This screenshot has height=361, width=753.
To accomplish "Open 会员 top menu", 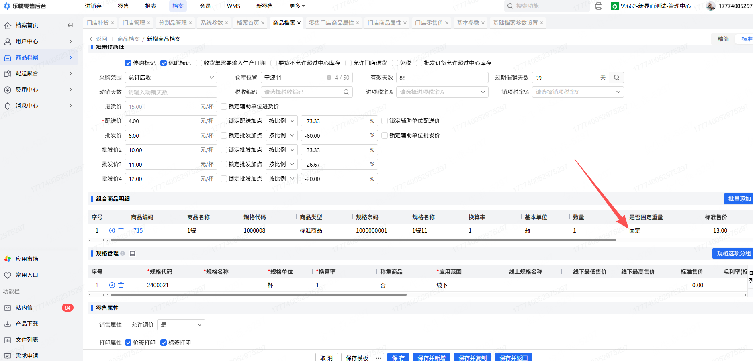I will click(x=205, y=6).
